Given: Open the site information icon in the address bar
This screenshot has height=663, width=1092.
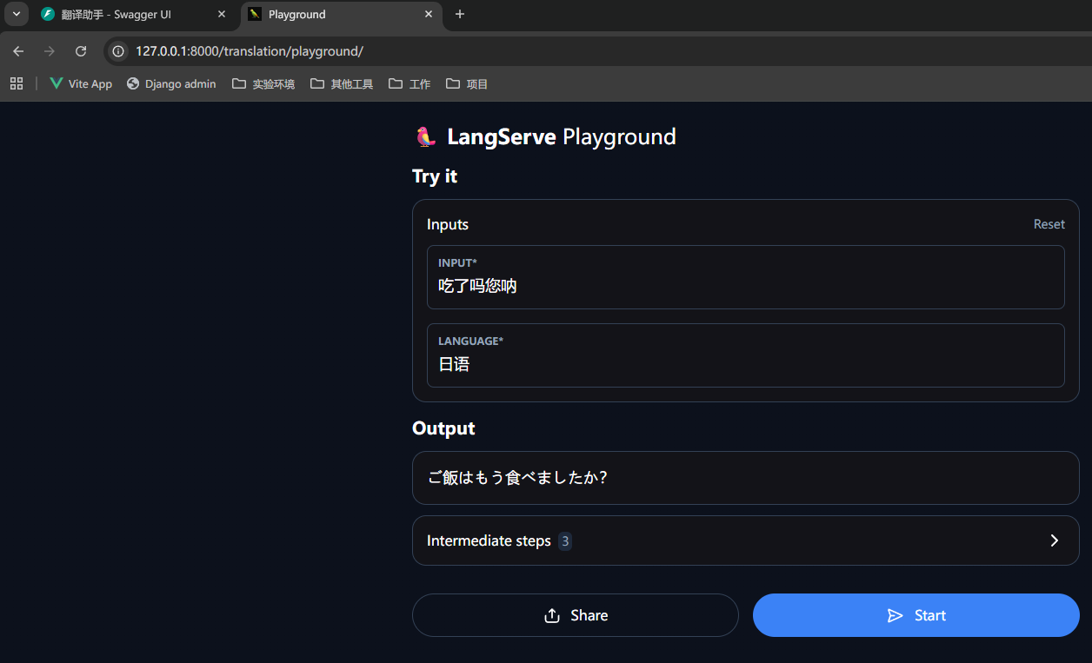Looking at the screenshot, I should [x=118, y=51].
